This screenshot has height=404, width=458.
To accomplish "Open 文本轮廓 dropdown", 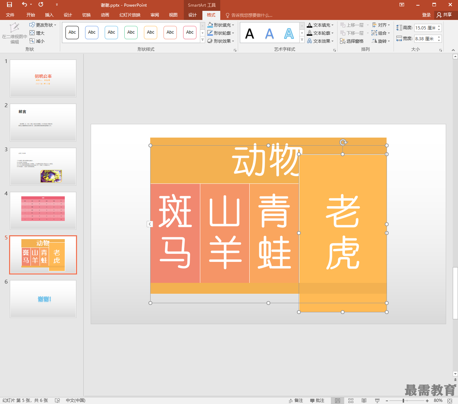I will pos(320,33).
